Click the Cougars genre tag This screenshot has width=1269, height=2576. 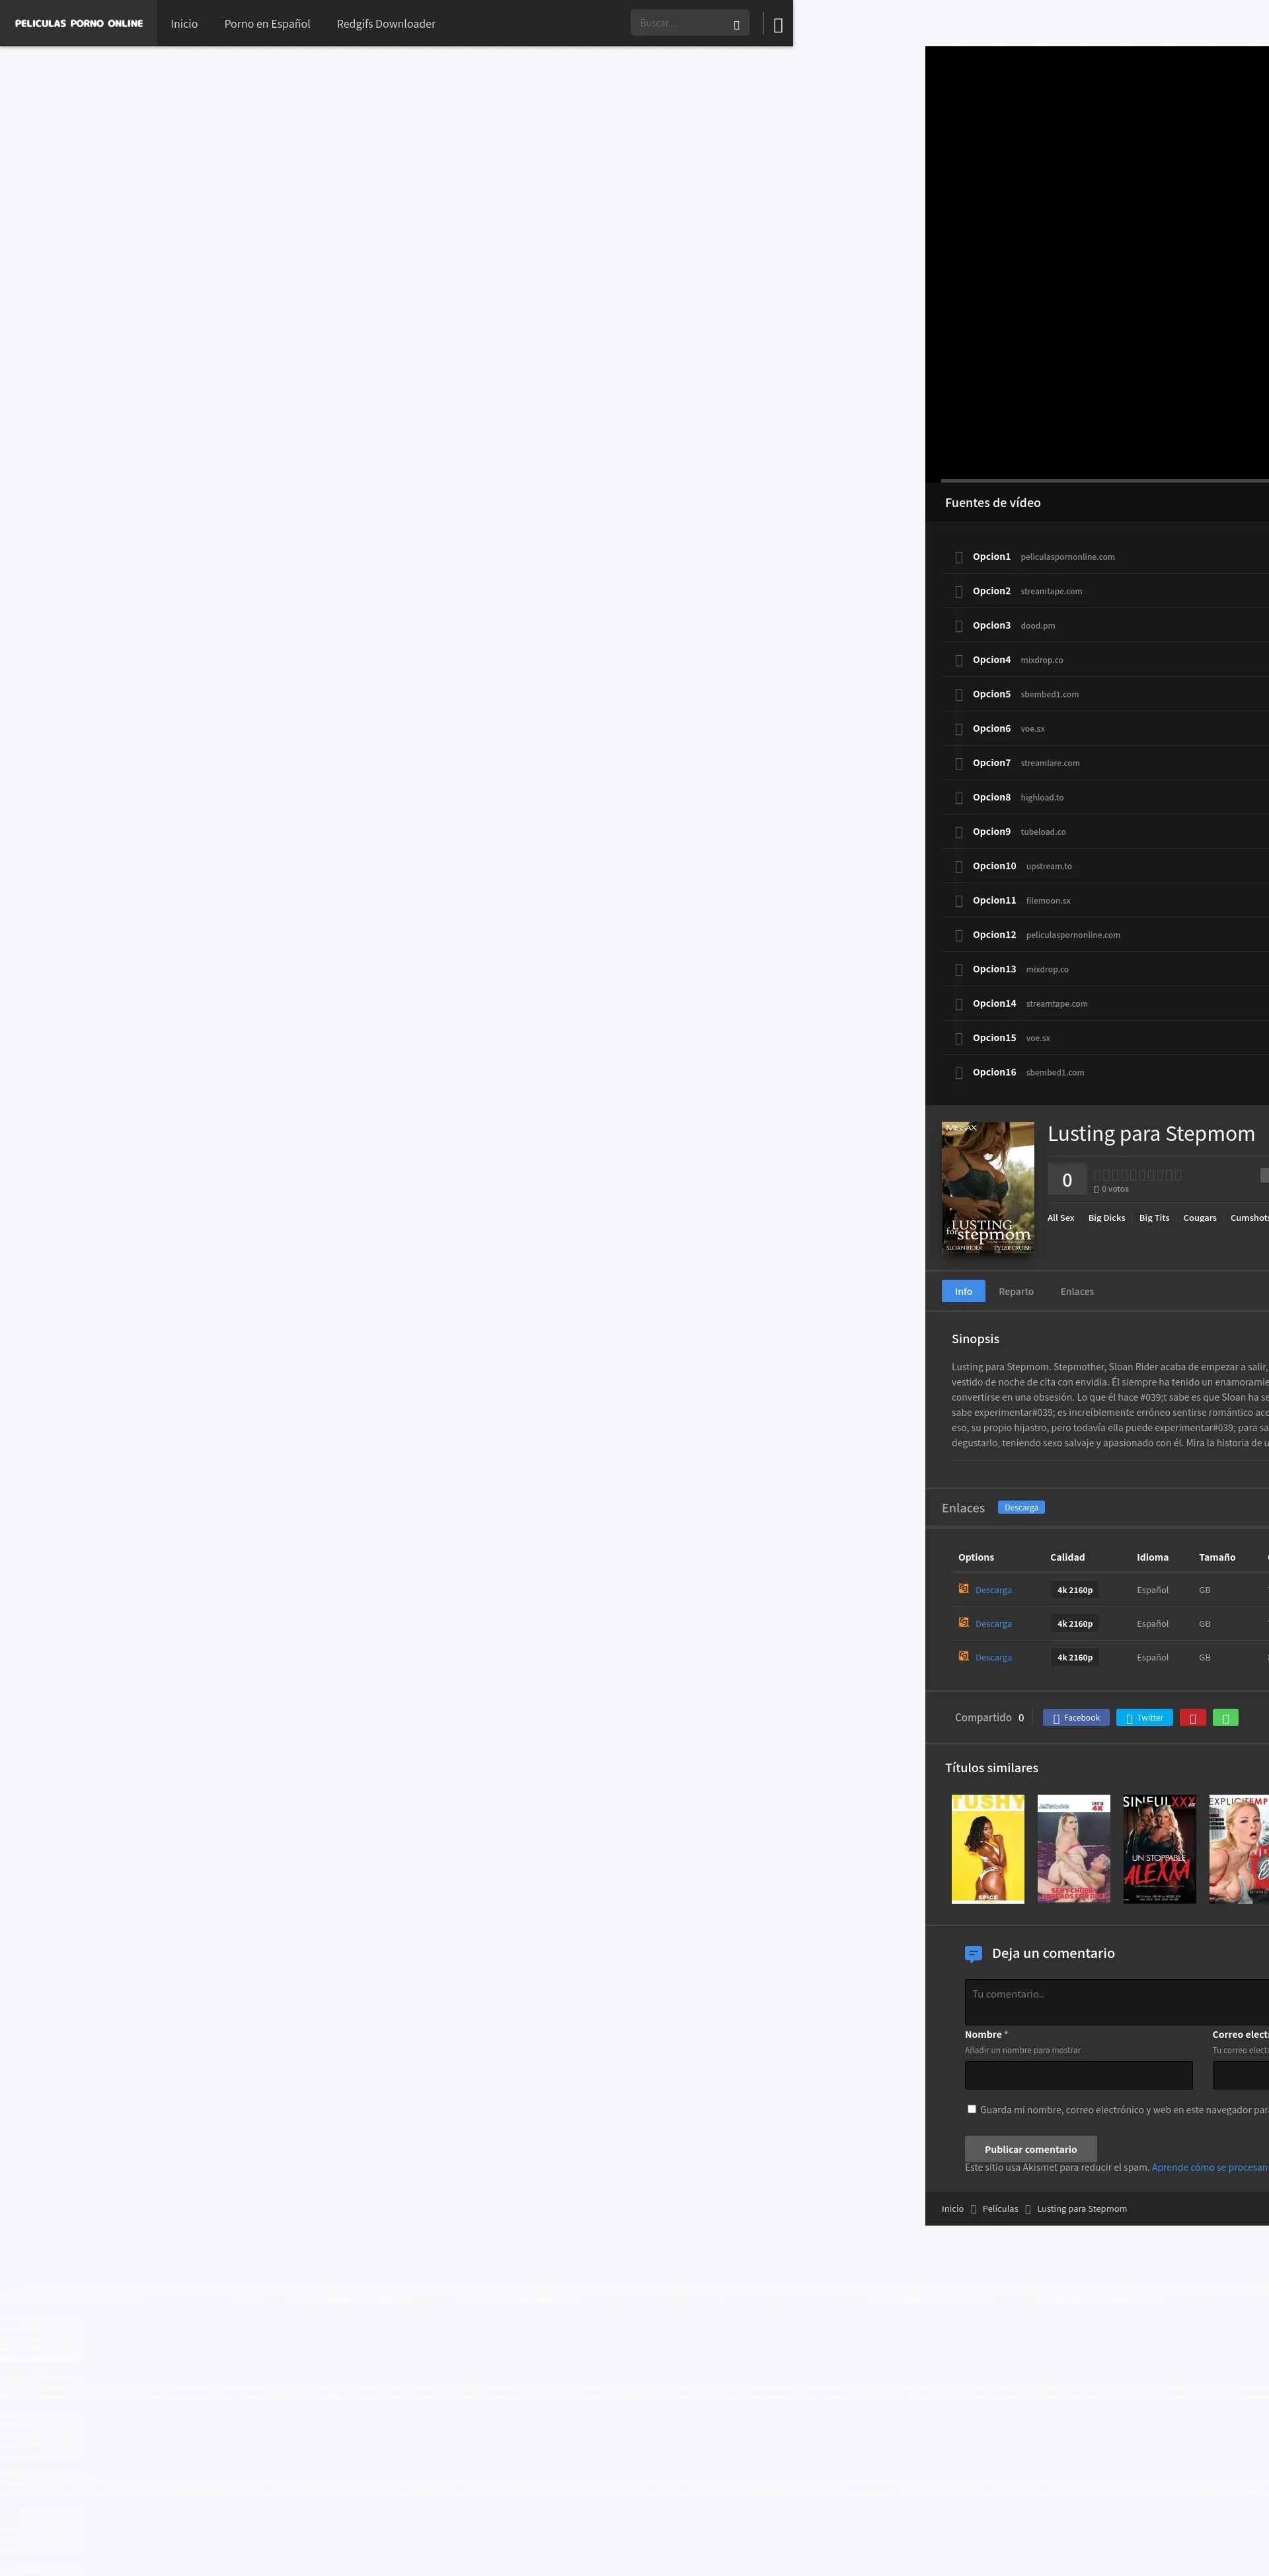[x=1199, y=1218]
